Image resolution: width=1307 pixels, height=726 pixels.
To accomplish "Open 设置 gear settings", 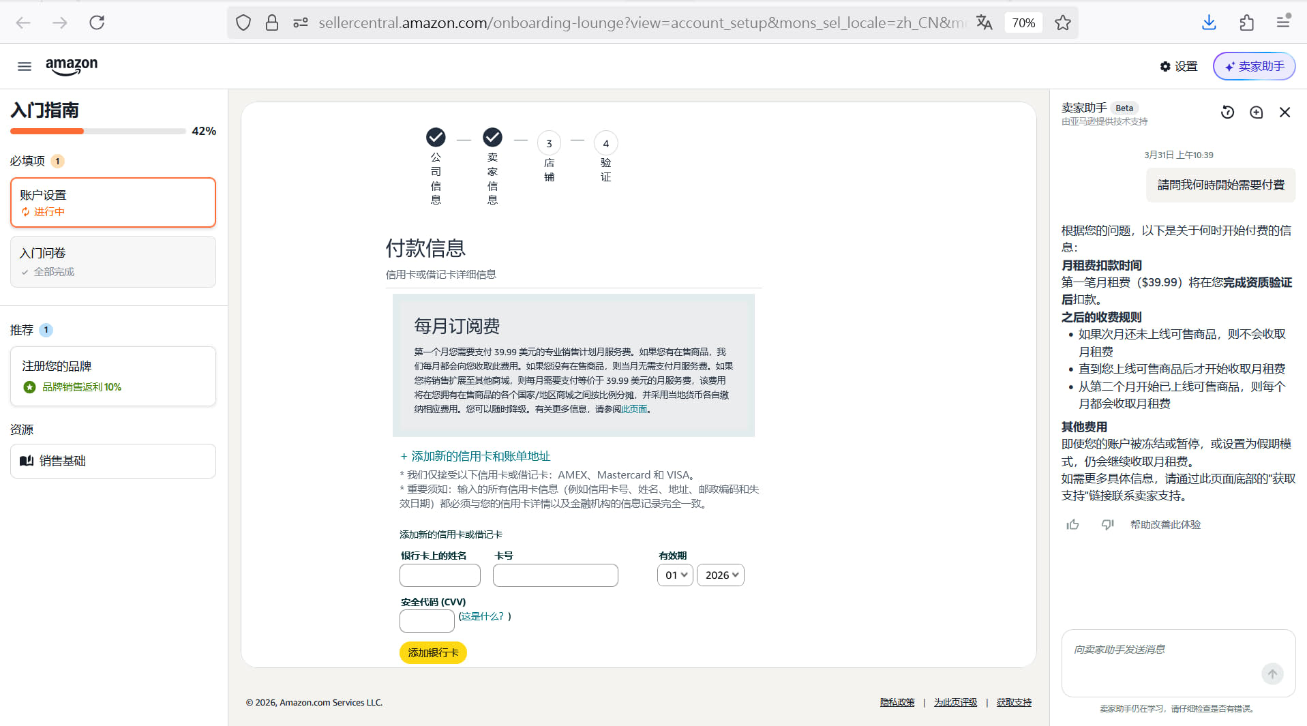I will [1179, 66].
